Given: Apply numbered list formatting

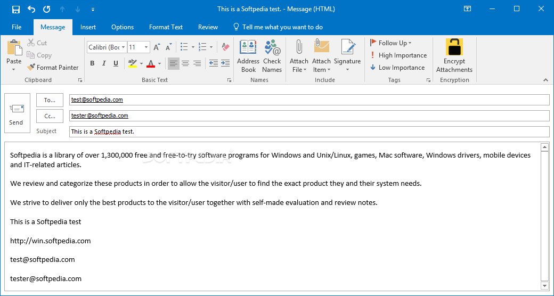Looking at the screenshot, I should (202, 47).
